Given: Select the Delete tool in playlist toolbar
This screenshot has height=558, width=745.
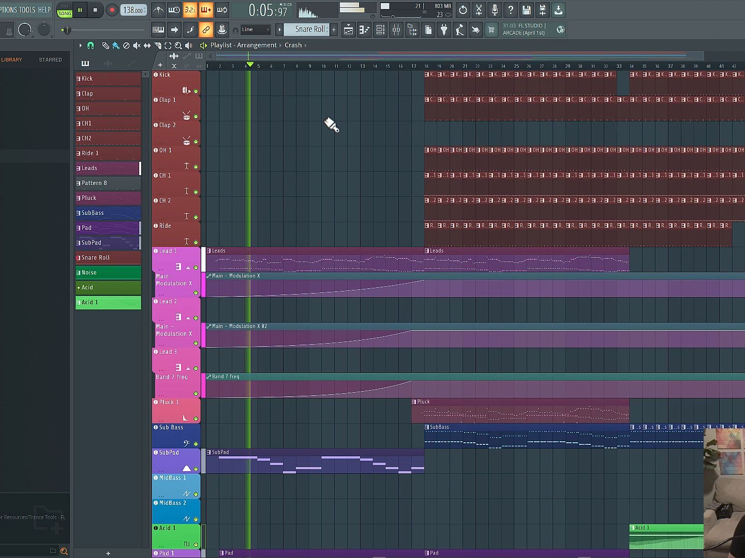Looking at the screenshot, I should tap(126, 45).
